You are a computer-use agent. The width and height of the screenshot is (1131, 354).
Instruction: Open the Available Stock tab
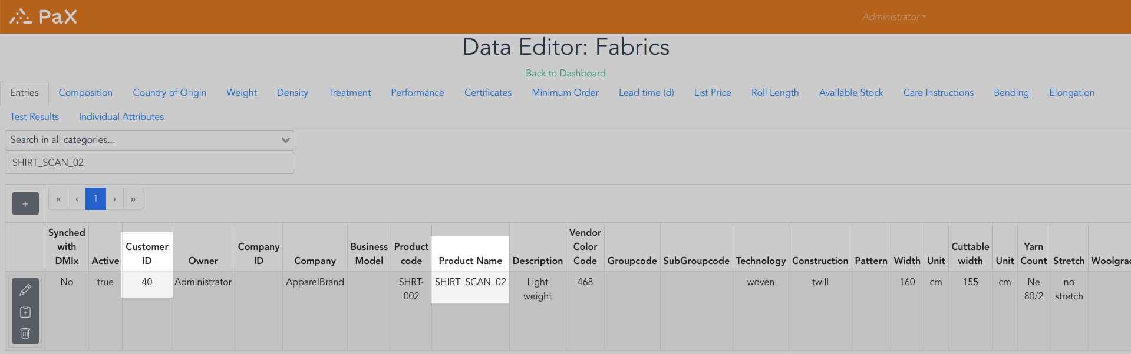click(x=851, y=93)
